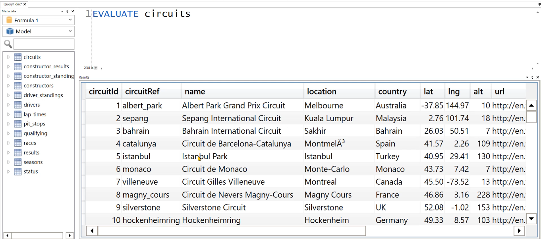Screen dimensions: 541x239
Task: Sort by the location column header
Action: point(339,91)
